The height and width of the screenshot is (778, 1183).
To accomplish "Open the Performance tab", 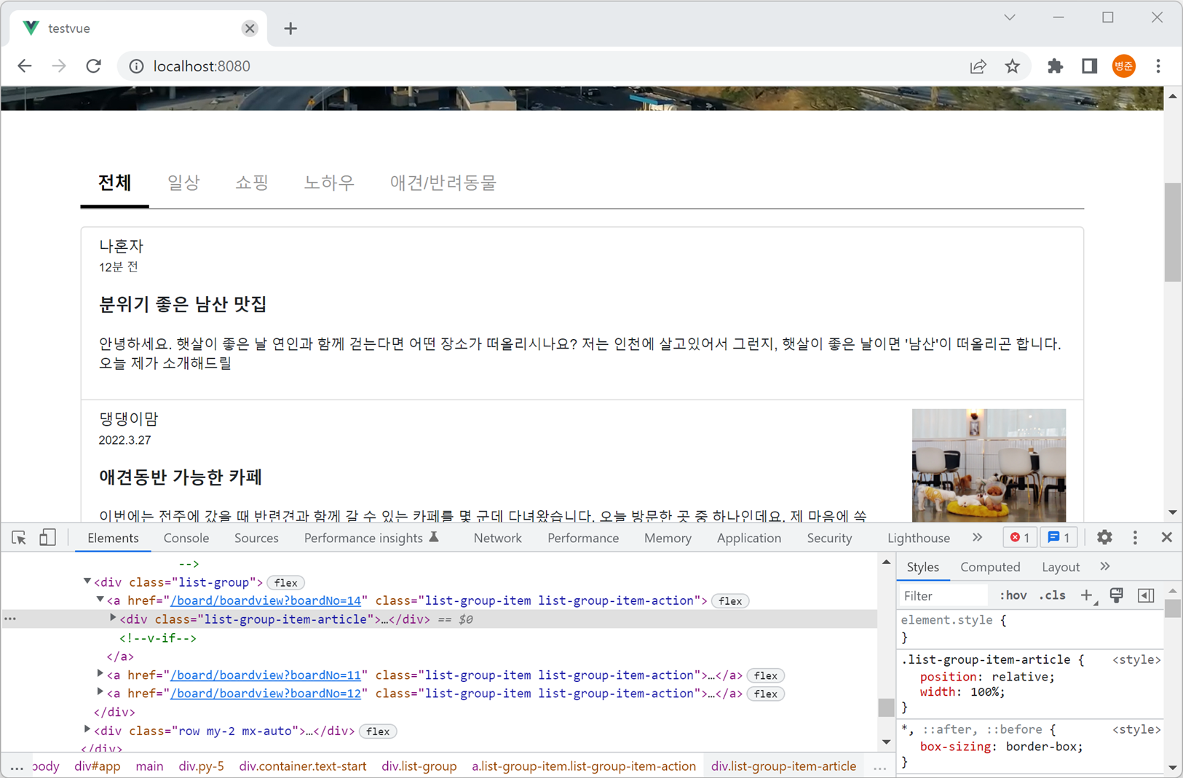I will (583, 538).
